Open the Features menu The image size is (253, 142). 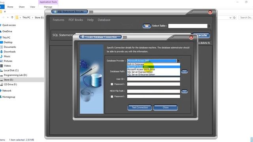coord(59,20)
